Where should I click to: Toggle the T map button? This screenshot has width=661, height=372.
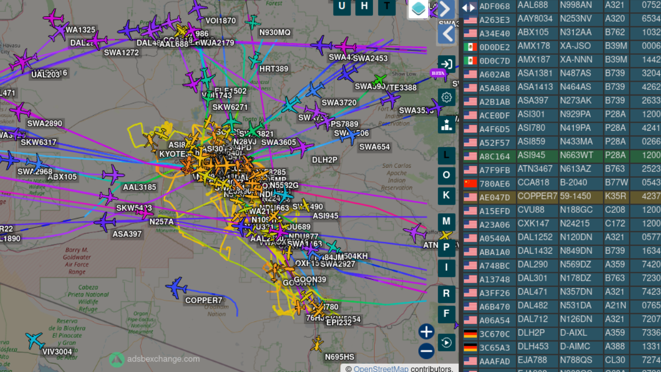pos(387,6)
